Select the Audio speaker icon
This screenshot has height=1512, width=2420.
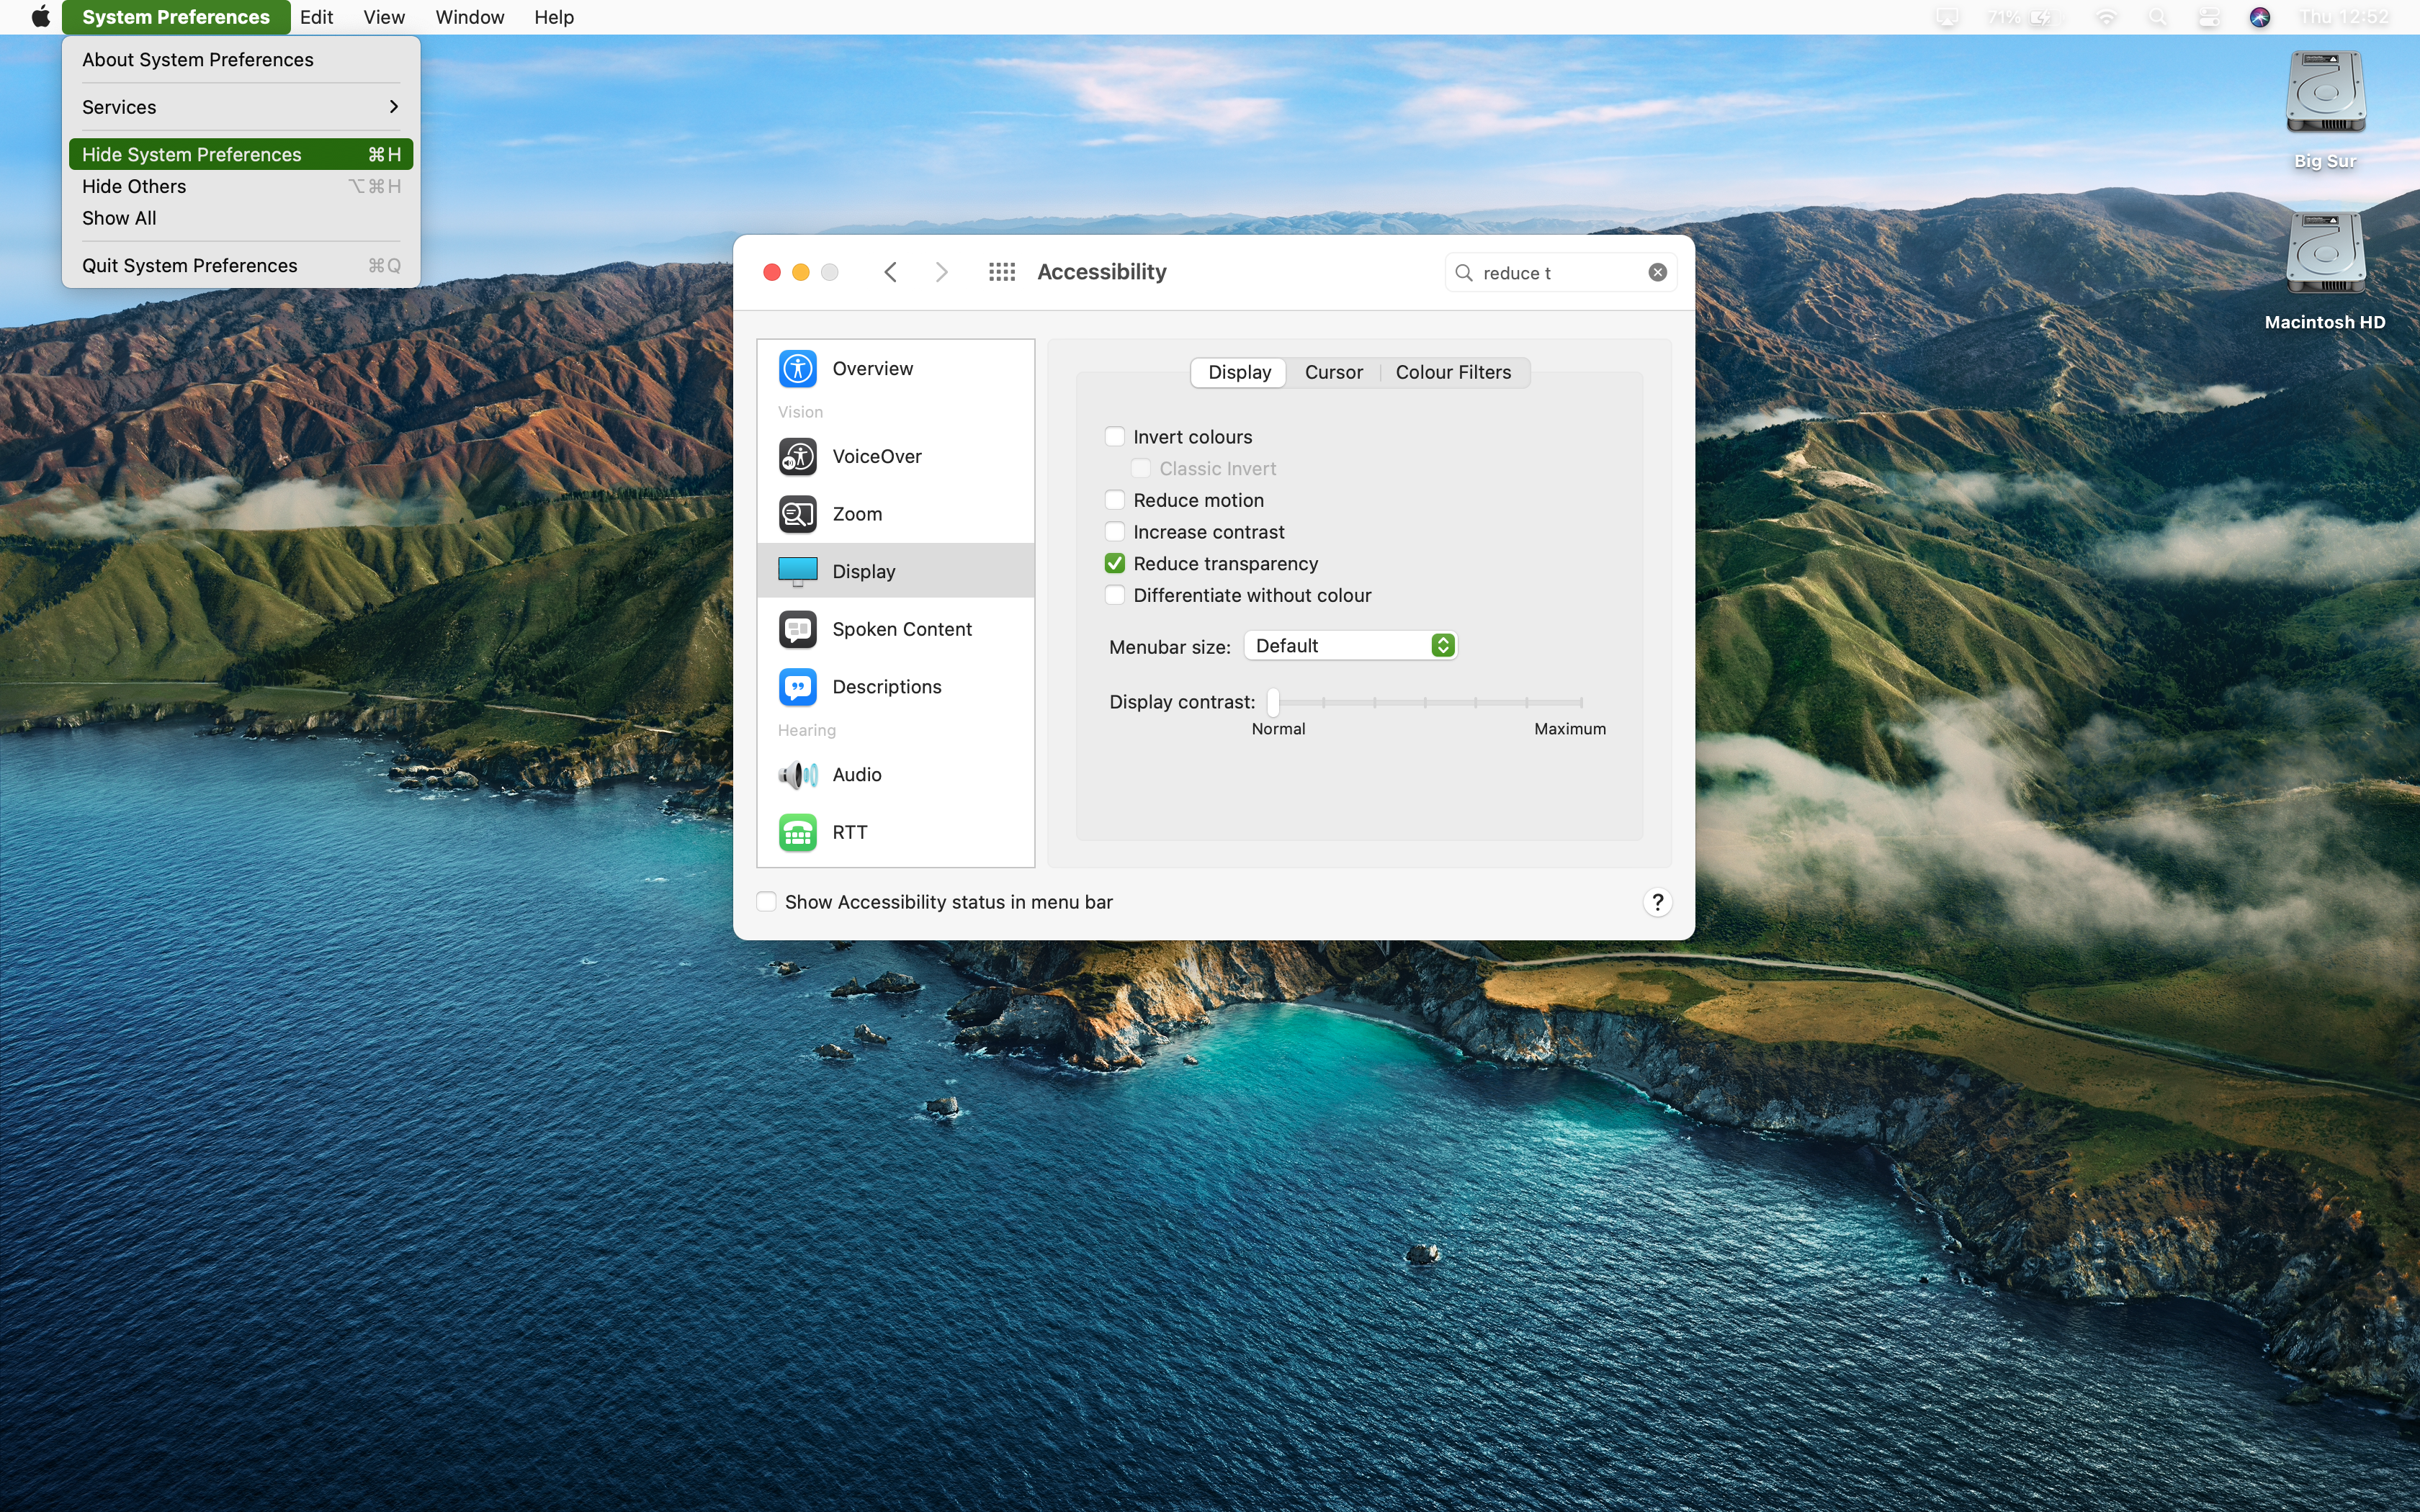point(797,775)
